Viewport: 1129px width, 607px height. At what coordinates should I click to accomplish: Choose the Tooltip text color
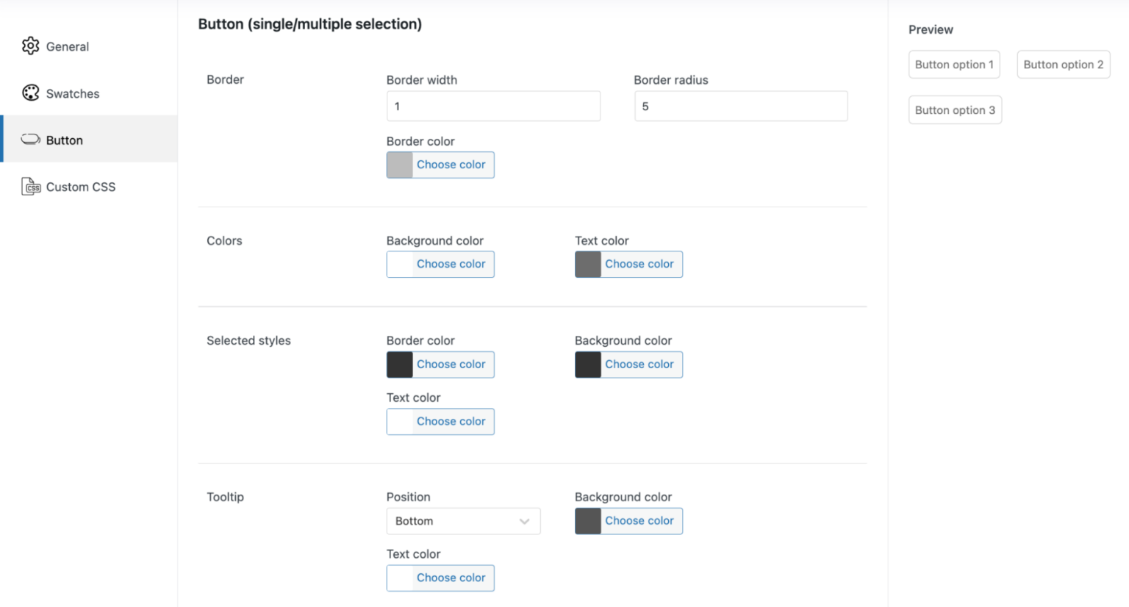coord(451,578)
